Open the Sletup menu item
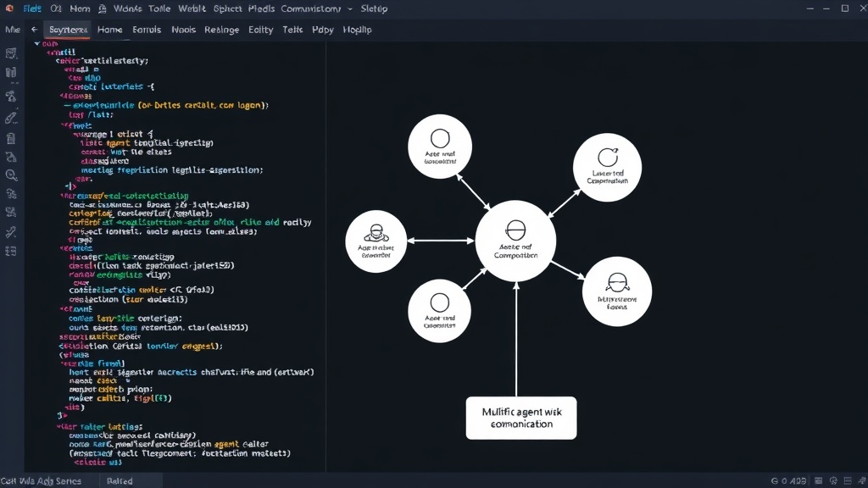Viewport: 868px width, 488px height. tap(374, 8)
